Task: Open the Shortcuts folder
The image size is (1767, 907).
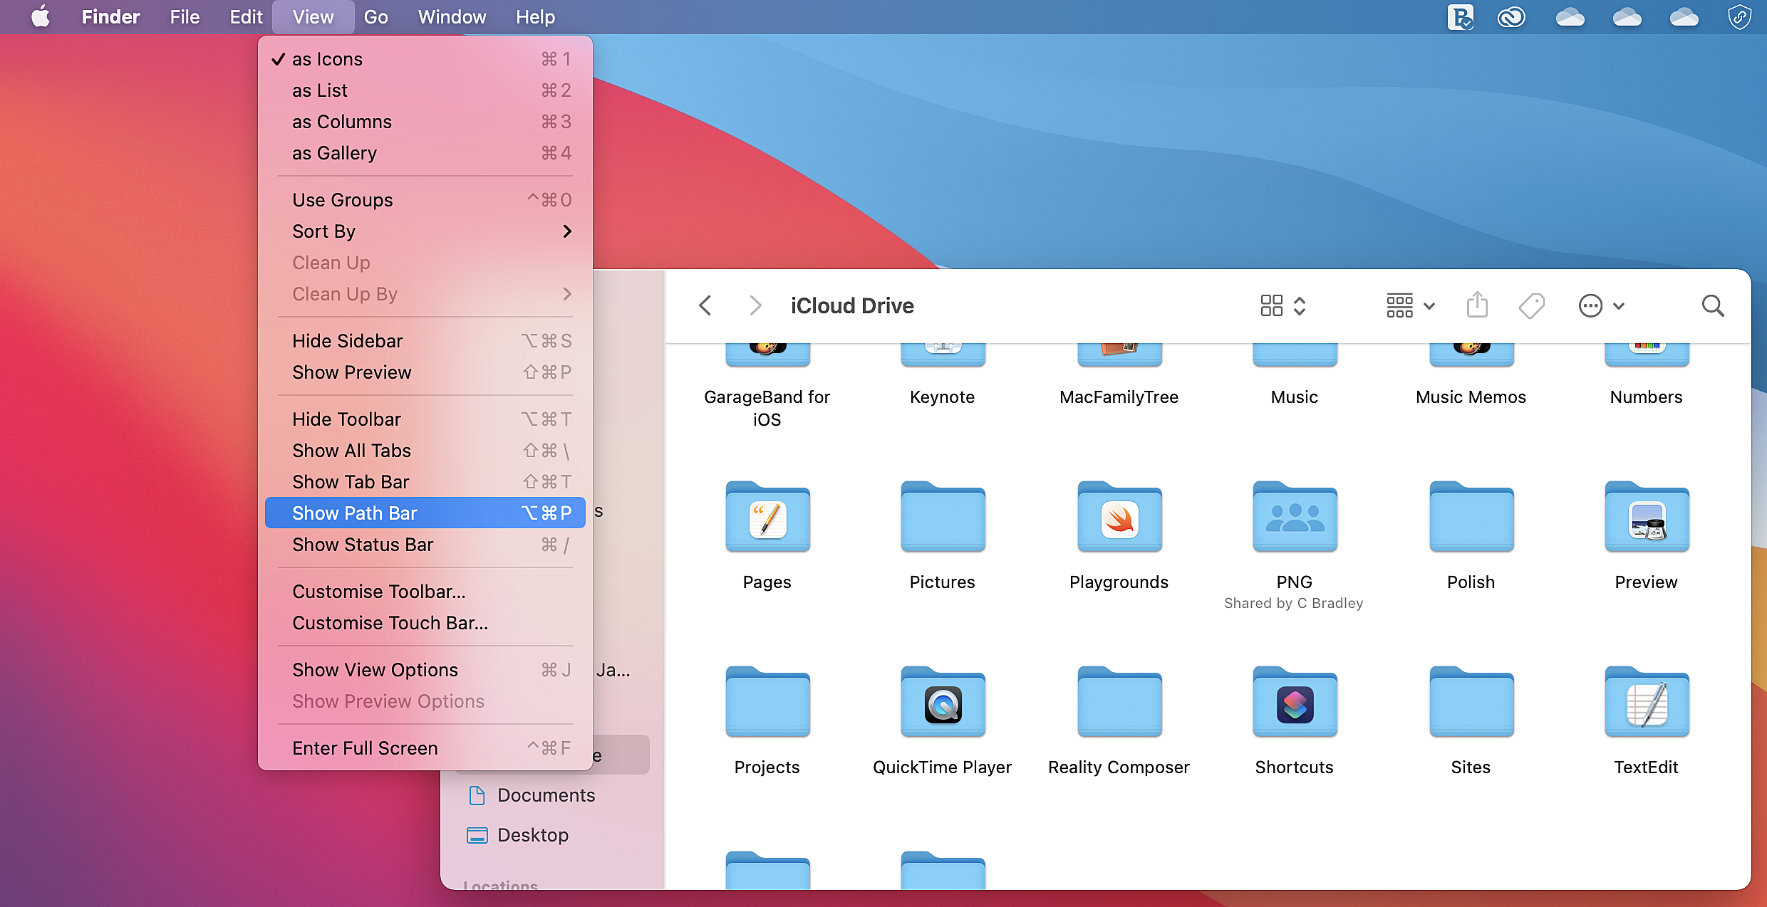Action: (1295, 703)
